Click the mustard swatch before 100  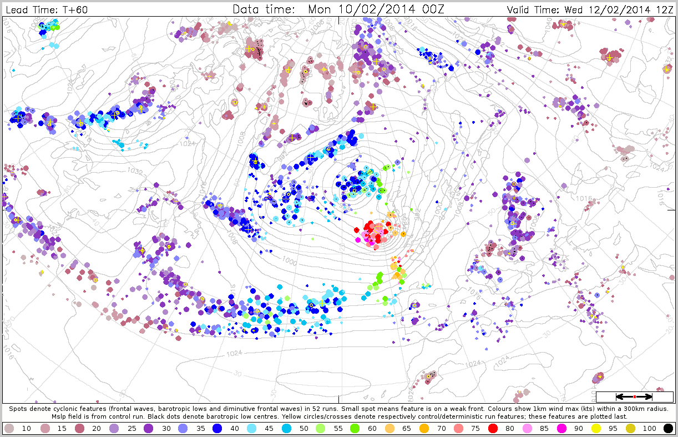[x=630, y=428]
